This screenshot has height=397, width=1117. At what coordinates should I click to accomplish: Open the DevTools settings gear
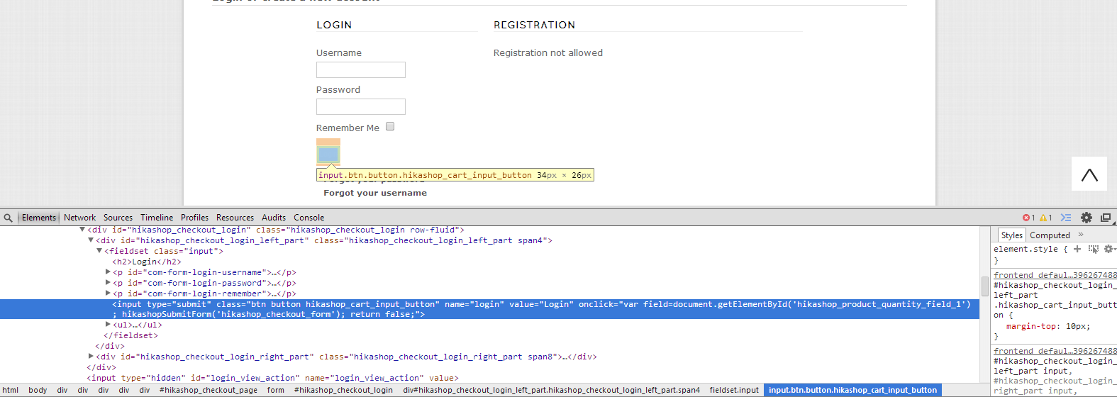coord(1087,218)
